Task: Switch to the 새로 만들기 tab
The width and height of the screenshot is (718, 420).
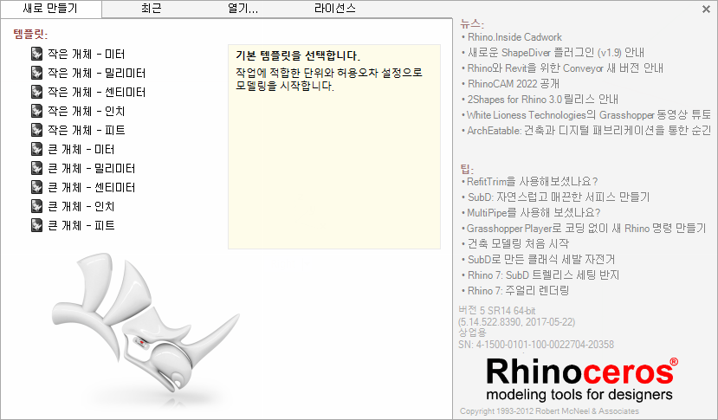Action: coord(51,9)
